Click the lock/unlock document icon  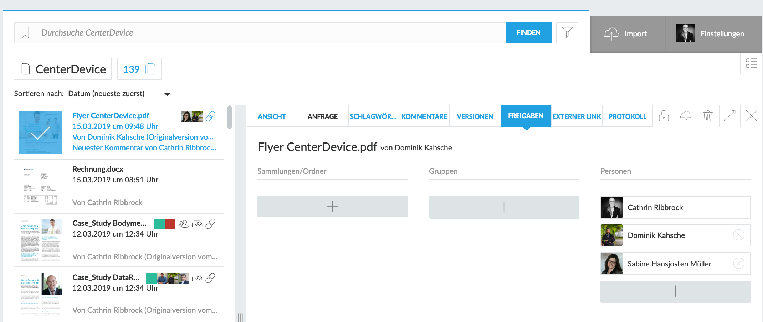(x=664, y=116)
